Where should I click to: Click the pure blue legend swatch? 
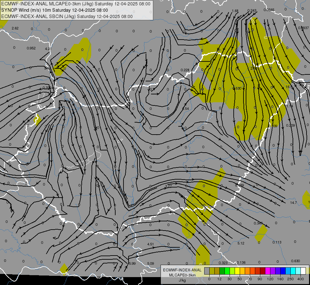pyautogui.click(x=283, y=271)
